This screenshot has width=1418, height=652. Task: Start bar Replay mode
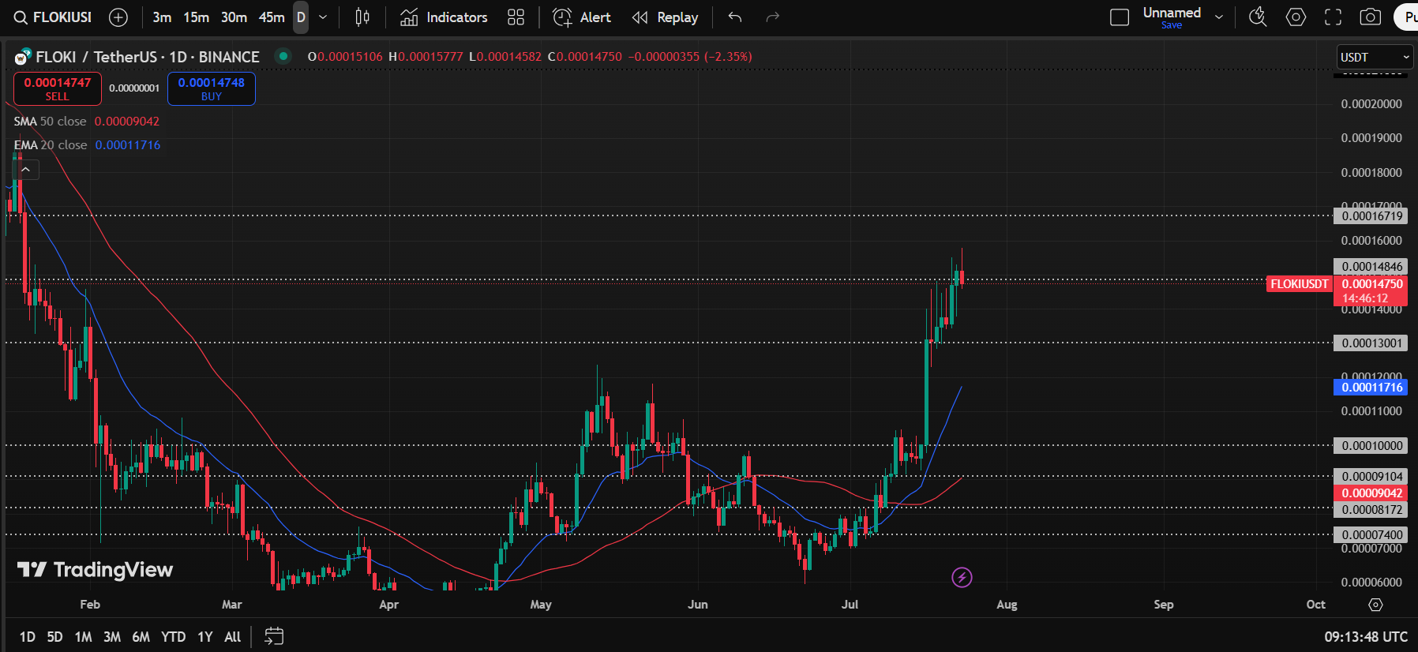coord(666,17)
